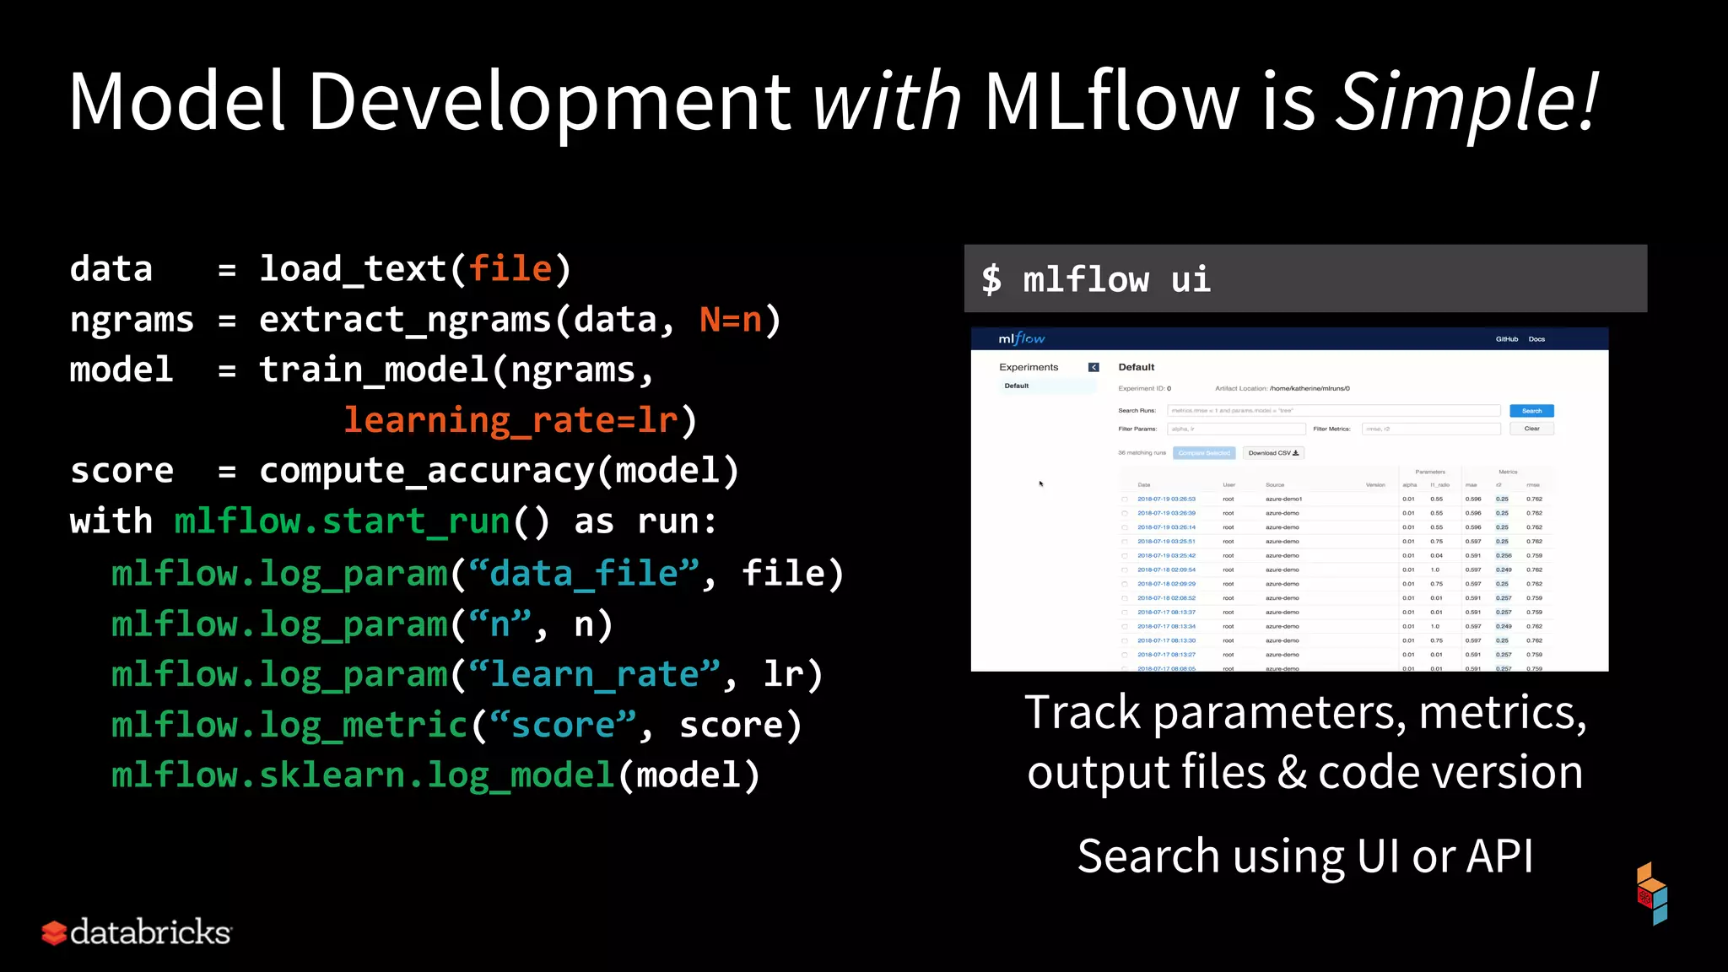Open the GitHub link in header
This screenshot has height=972, width=1728.
1506,339
